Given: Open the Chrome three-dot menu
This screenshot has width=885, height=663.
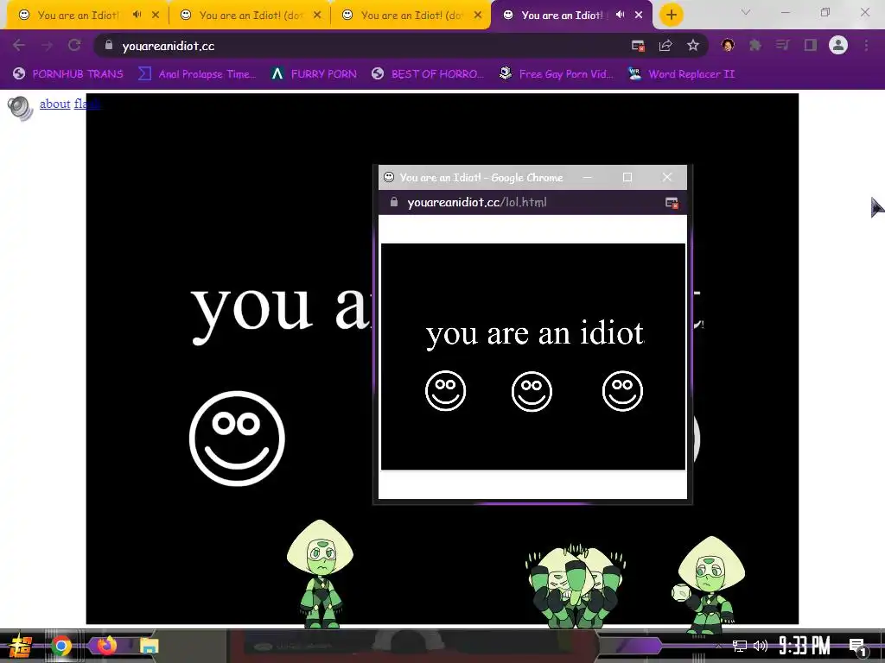Looking at the screenshot, I should (866, 45).
